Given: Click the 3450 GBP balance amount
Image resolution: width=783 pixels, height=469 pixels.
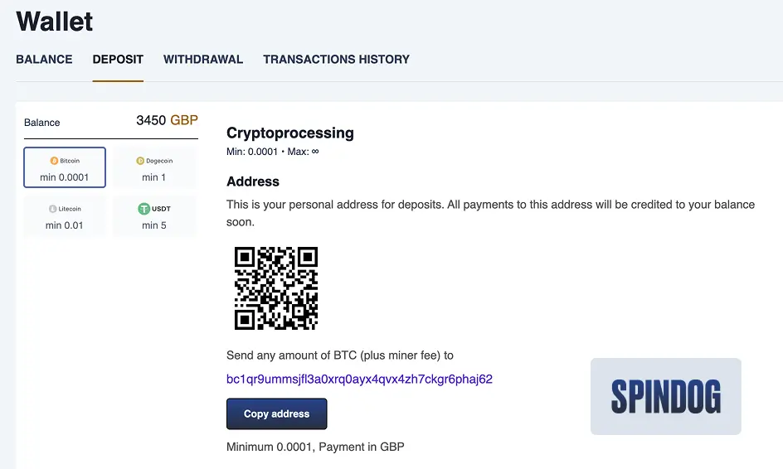Looking at the screenshot, I should 167,121.
